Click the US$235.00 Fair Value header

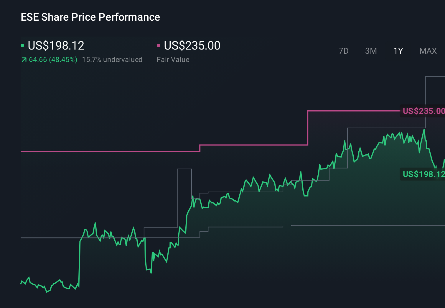tap(192, 45)
